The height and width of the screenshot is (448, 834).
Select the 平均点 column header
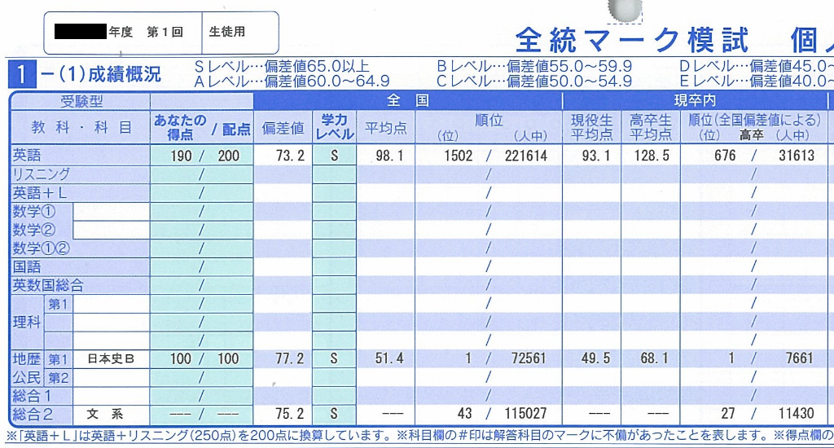[385, 128]
